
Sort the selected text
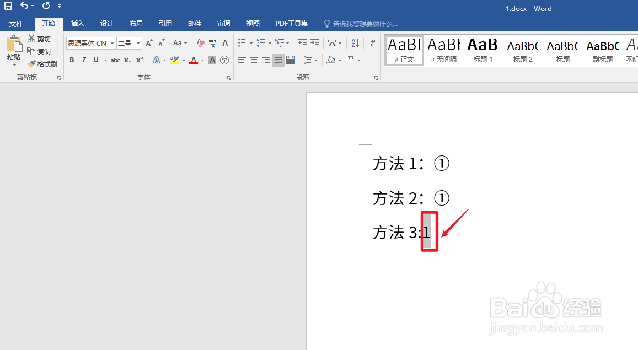[x=355, y=43]
